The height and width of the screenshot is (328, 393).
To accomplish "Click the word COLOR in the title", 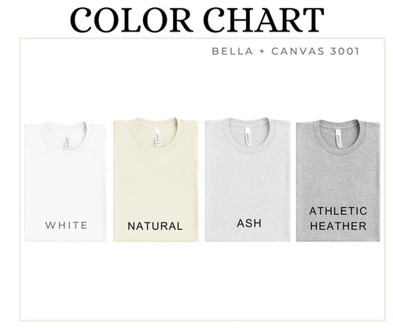I will tap(130, 20).
